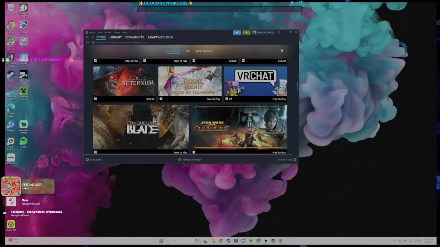
Task: Open File Explorer from the taskbar
Action: 213,241
